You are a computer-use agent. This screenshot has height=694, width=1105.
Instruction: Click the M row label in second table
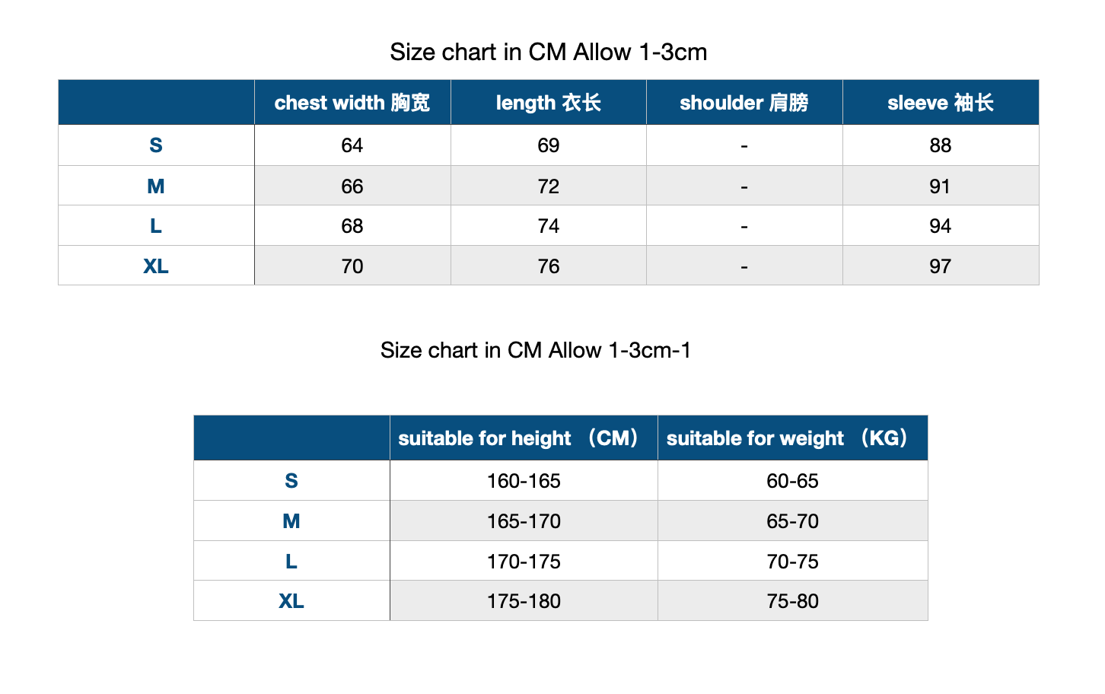coord(291,520)
